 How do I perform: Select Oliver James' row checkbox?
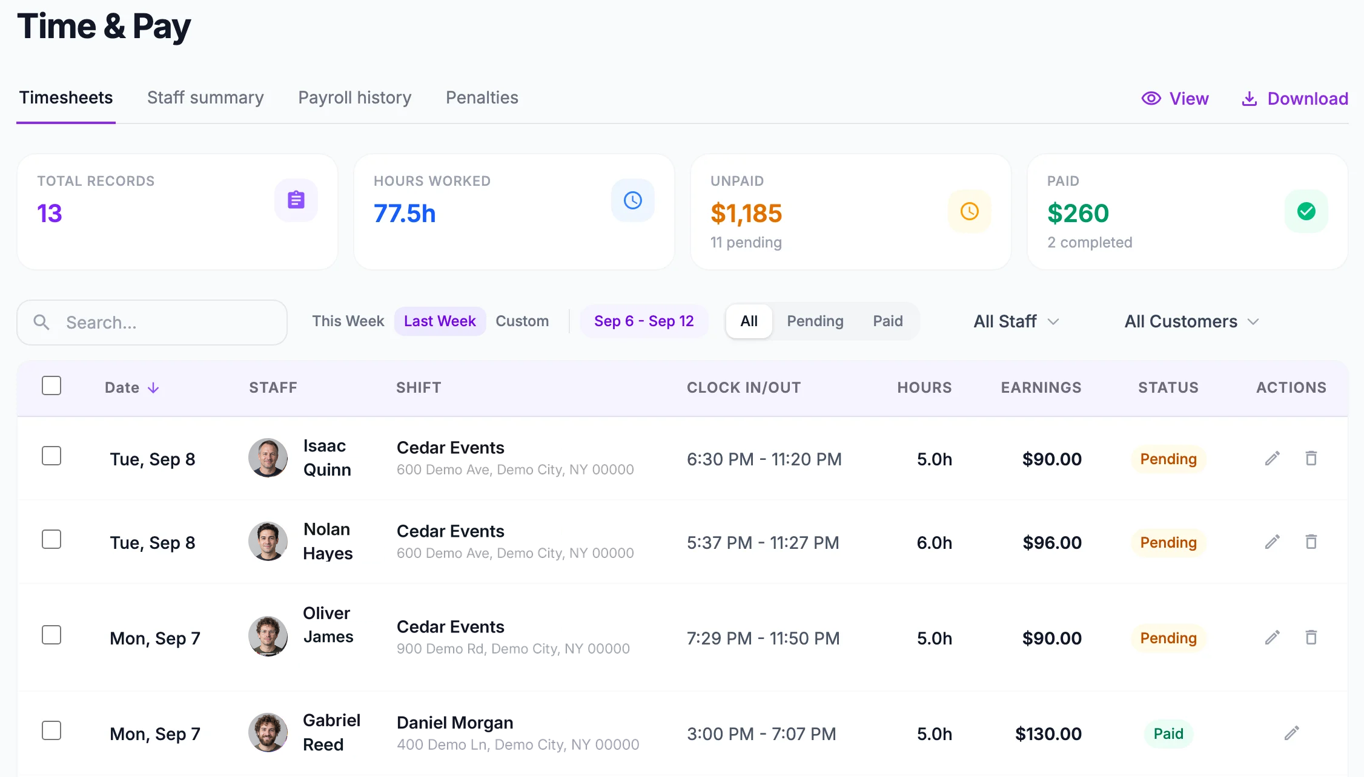[x=51, y=635]
